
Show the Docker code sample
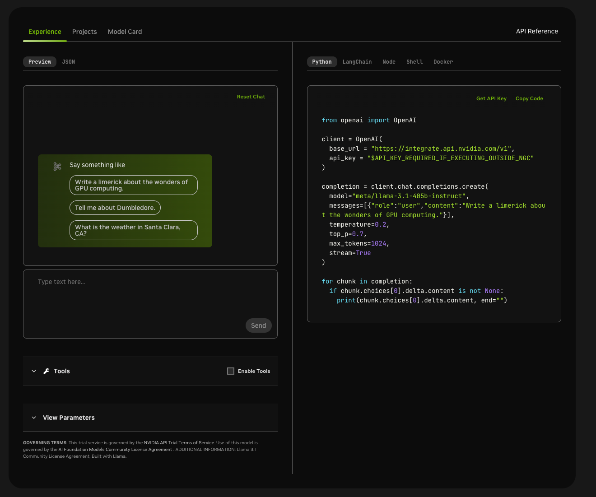443,62
